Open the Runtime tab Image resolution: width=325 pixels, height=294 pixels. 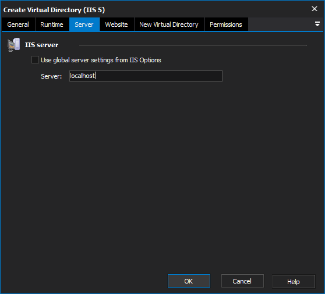pos(52,24)
